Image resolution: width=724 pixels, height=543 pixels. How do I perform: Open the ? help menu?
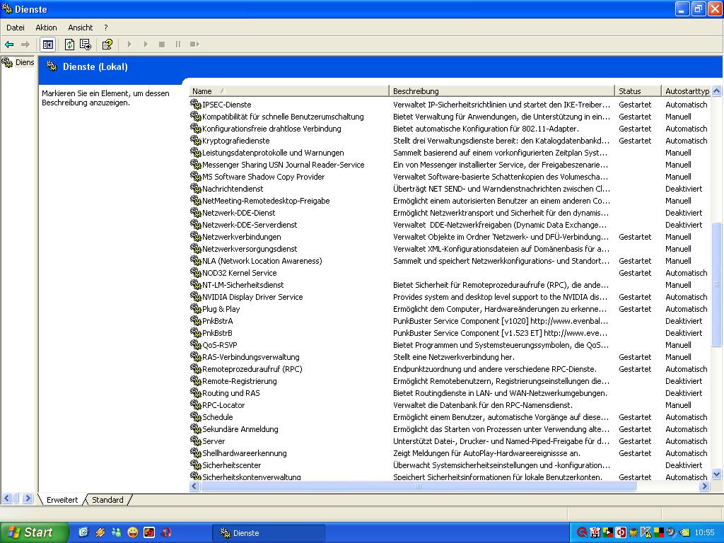[106, 28]
